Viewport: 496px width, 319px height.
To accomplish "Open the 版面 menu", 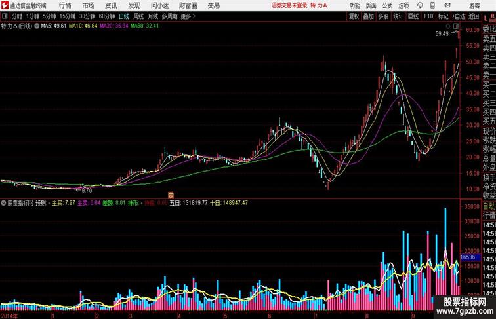I will (x=371, y=5).
